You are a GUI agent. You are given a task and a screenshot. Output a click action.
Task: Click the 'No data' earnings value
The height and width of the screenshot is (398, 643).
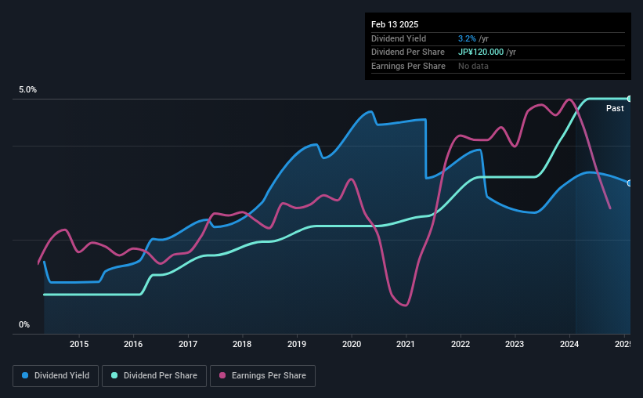tap(473, 66)
